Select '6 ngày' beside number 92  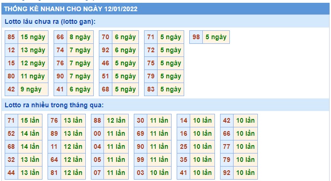pos(125,50)
